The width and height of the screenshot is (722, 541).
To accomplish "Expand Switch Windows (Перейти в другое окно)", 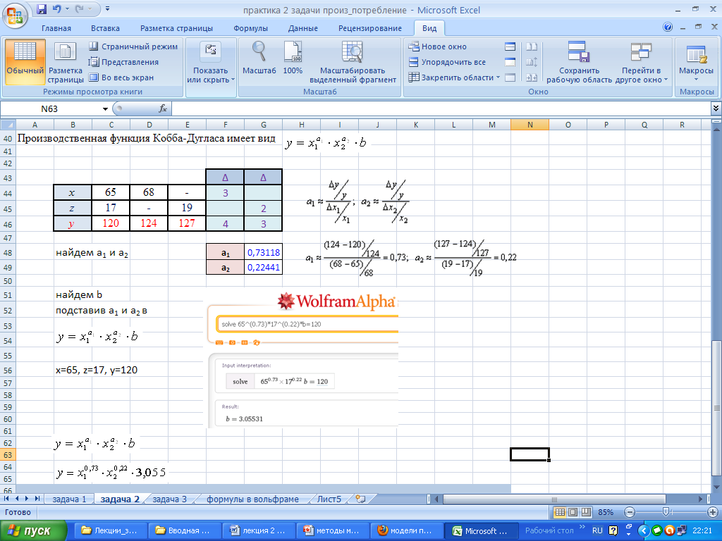I will click(x=641, y=62).
